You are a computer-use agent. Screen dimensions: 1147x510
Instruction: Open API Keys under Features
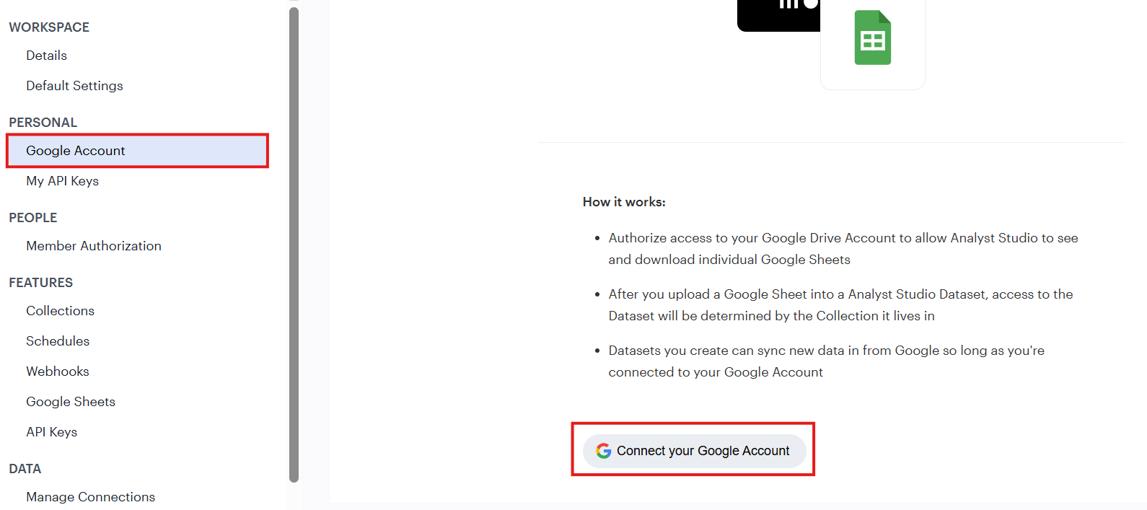coord(51,432)
